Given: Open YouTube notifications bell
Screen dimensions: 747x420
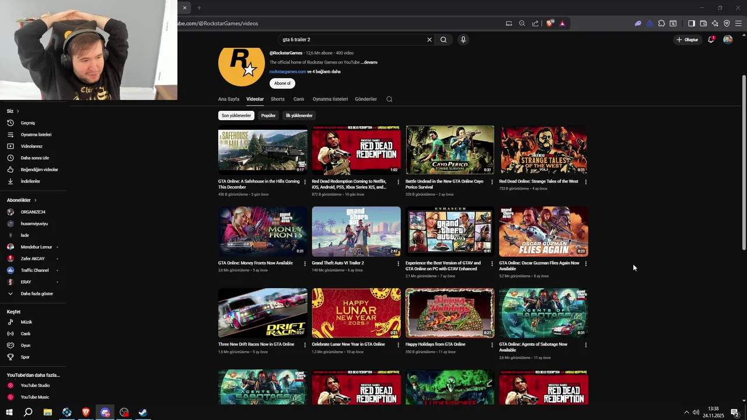Looking at the screenshot, I should click(x=711, y=40).
